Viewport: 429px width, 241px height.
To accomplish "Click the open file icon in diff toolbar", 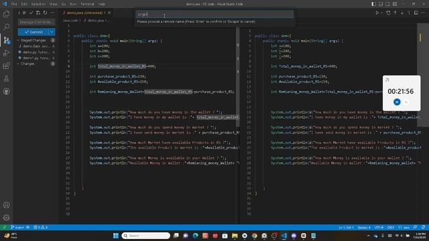I will (388, 13).
